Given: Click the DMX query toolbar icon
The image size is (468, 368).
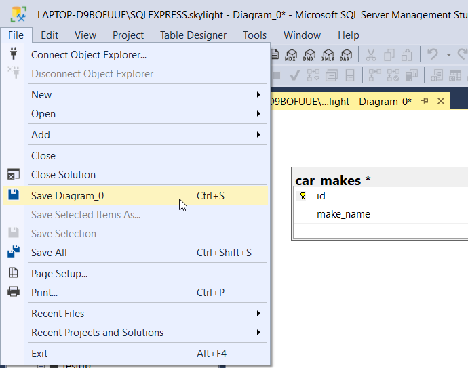Looking at the screenshot, I should coord(309,56).
